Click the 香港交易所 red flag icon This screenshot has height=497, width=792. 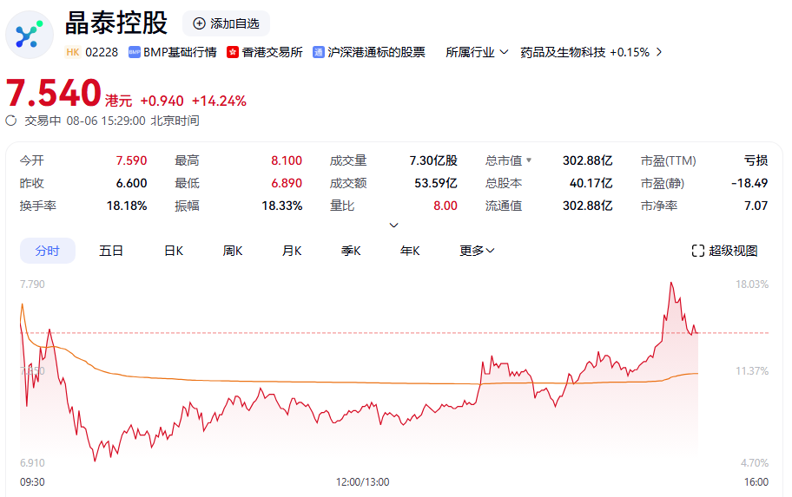233,52
